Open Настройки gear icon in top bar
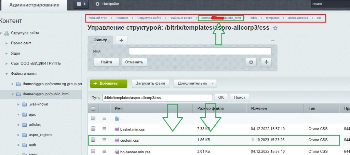Viewport: 350px width, 155px height. click(x=97, y=4)
